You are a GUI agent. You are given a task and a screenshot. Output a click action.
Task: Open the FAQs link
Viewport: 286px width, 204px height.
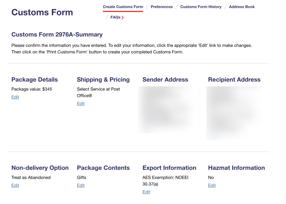pos(115,17)
